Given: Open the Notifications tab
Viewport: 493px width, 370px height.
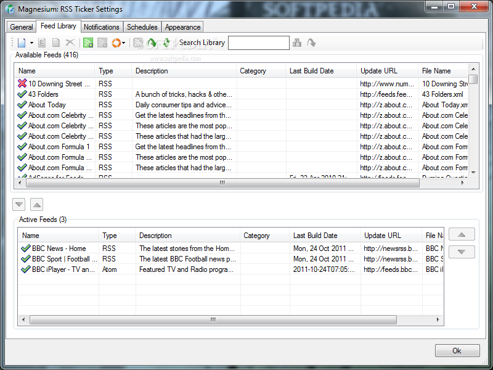Looking at the screenshot, I should pyautogui.click(x=102, y=27).
